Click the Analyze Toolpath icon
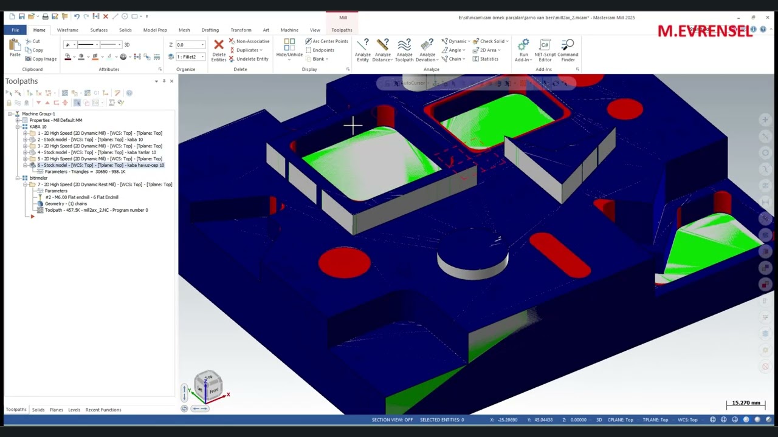 tap(404, 50)
